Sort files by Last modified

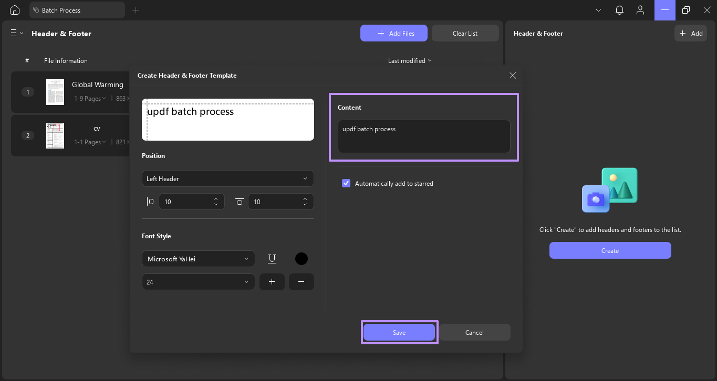410,61
